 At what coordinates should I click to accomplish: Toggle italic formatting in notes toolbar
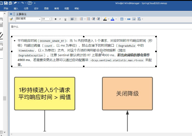60,19
